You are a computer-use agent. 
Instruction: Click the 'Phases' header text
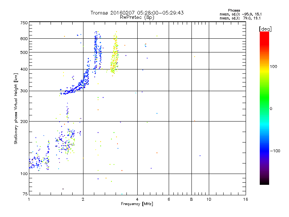click(x=234, y=10)
